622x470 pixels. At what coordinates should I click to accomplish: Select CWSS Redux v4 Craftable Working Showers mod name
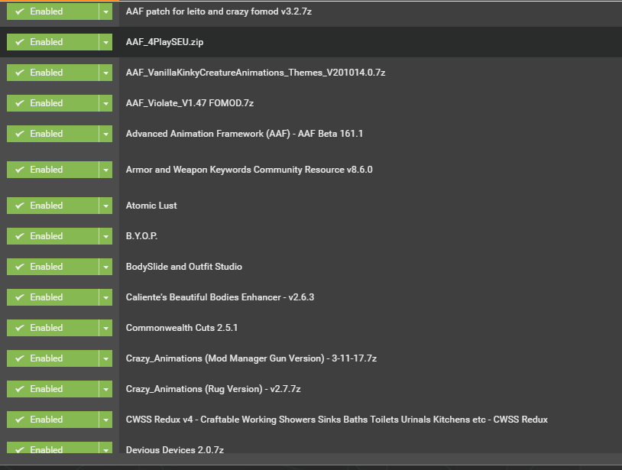pos(336,420)
